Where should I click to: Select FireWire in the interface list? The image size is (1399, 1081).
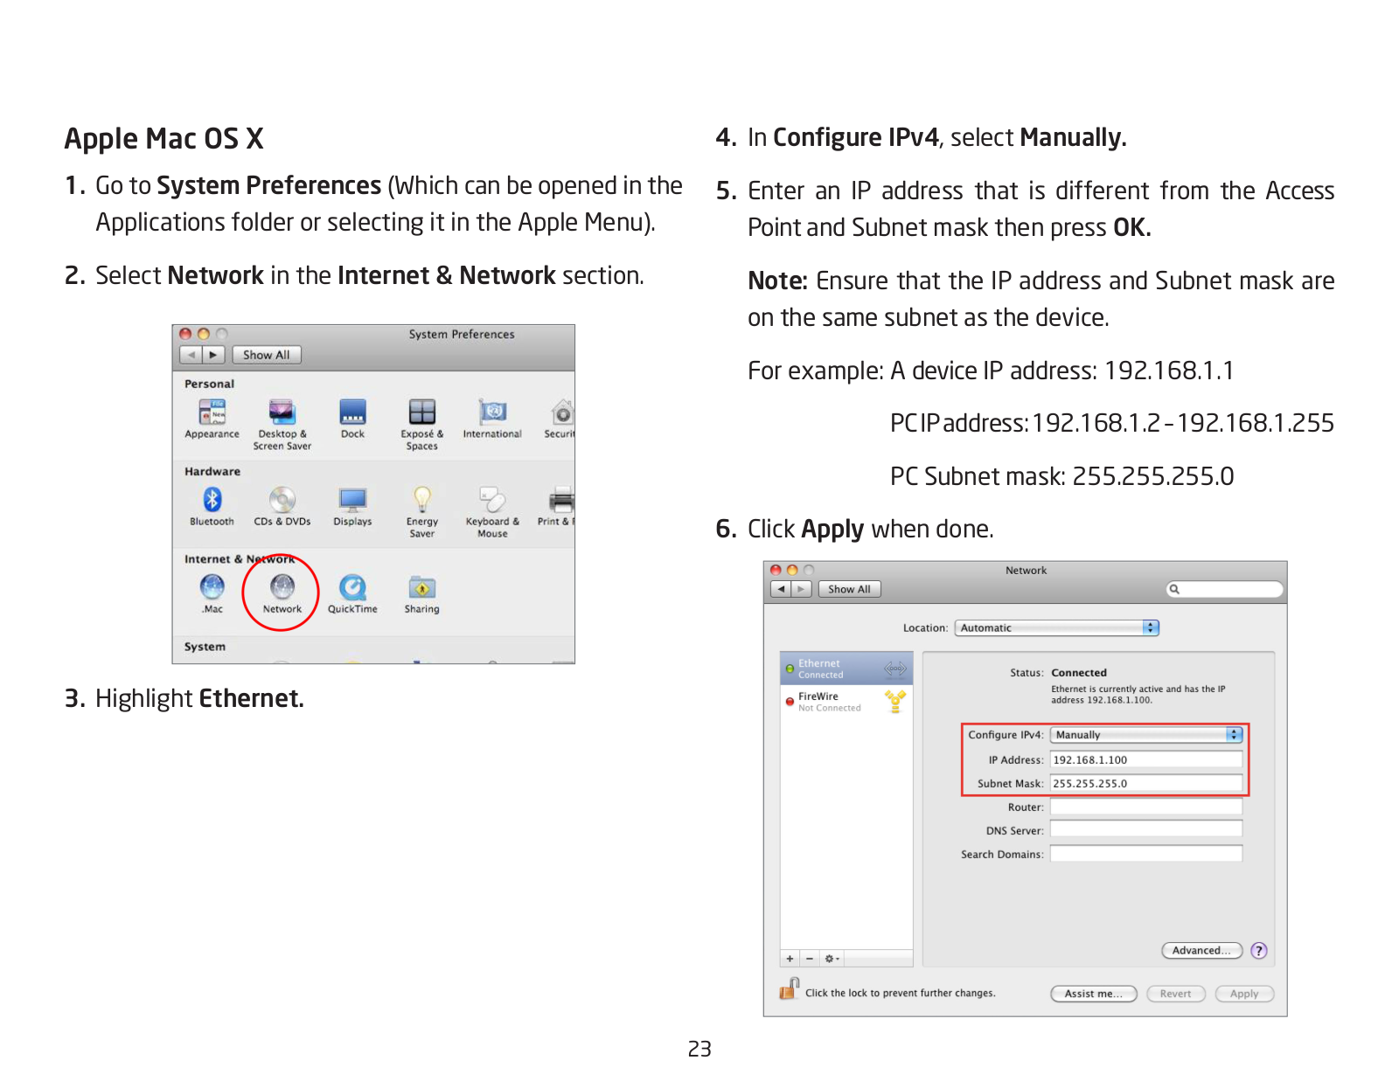(846, 702)
